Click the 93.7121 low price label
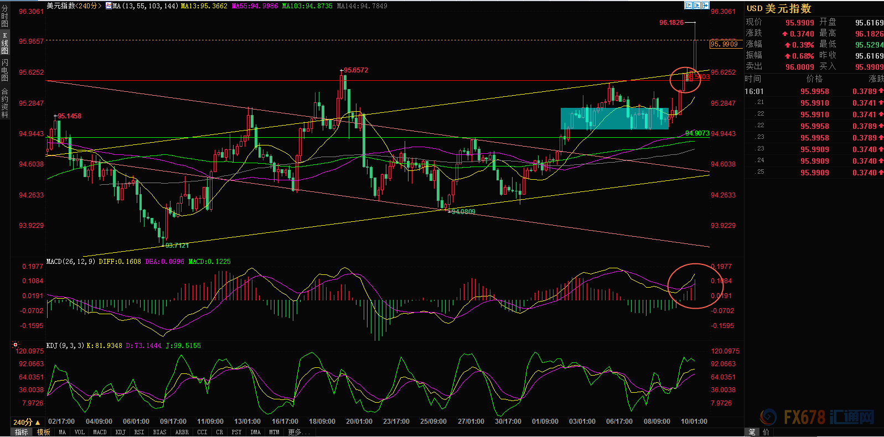The width and height of the screenshot is (884, 437). coord(177,245)
